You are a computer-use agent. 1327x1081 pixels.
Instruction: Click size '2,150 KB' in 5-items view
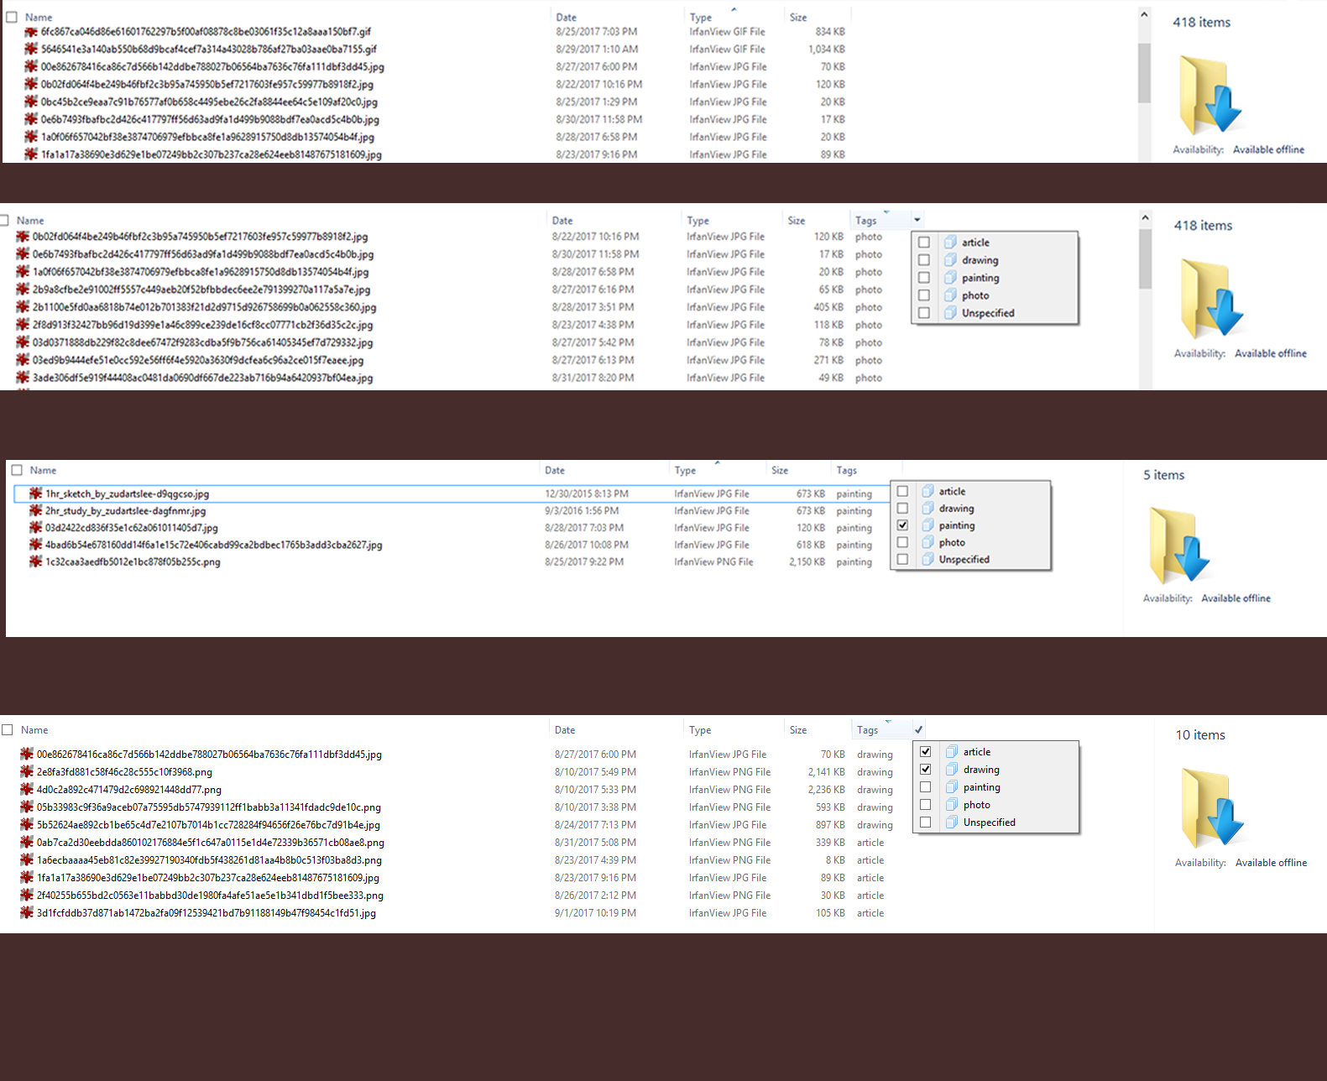[x=807, y=562]
